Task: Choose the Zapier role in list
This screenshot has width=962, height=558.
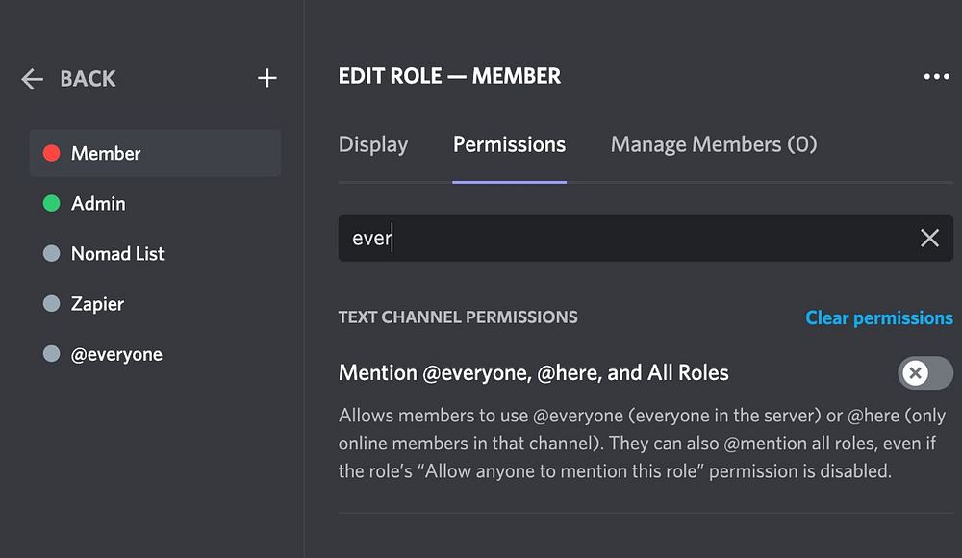Action: click(x=97, y=304)
